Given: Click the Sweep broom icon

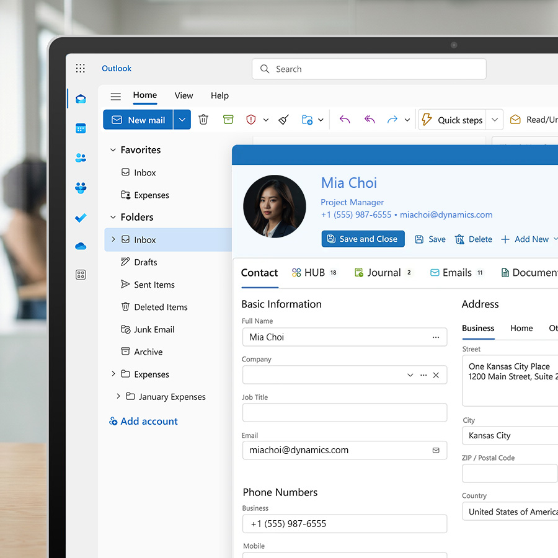Looking at the screenshot, I should tap(283, 120).
